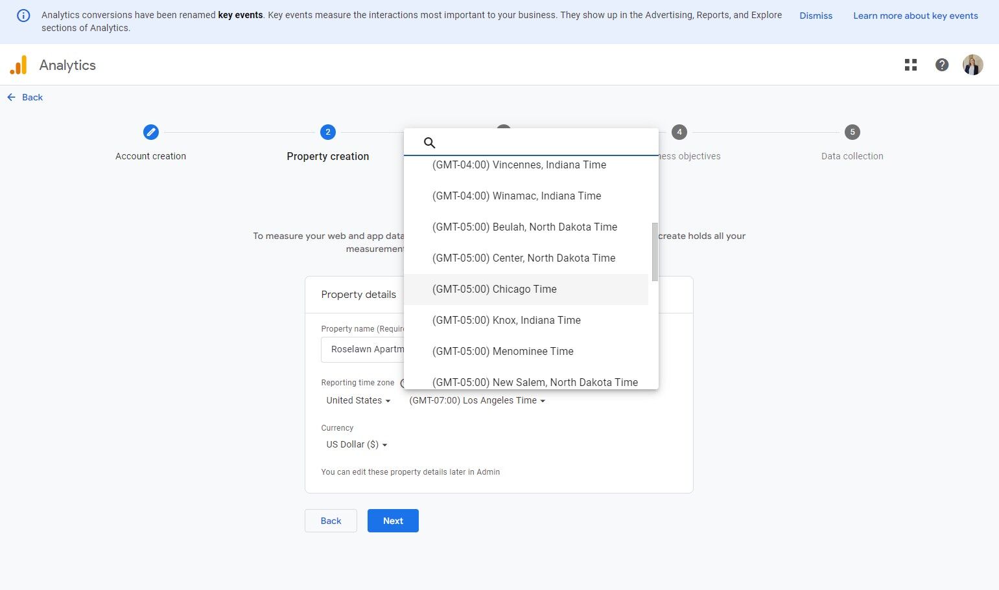This screenshot has width=999, height=590.
Task: Select Winamac, Indiana Time option
Action: pyautogui.click(x=526, y=196)
